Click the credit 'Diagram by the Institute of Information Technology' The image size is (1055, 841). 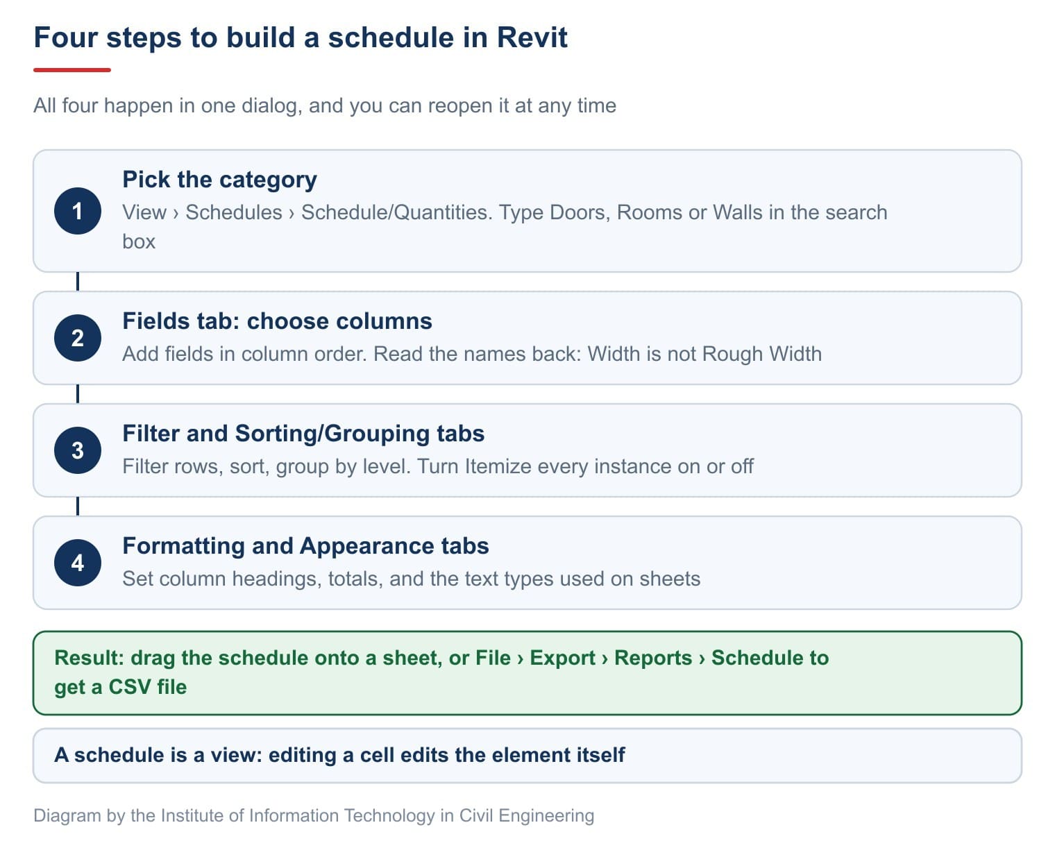coord(314,815)
